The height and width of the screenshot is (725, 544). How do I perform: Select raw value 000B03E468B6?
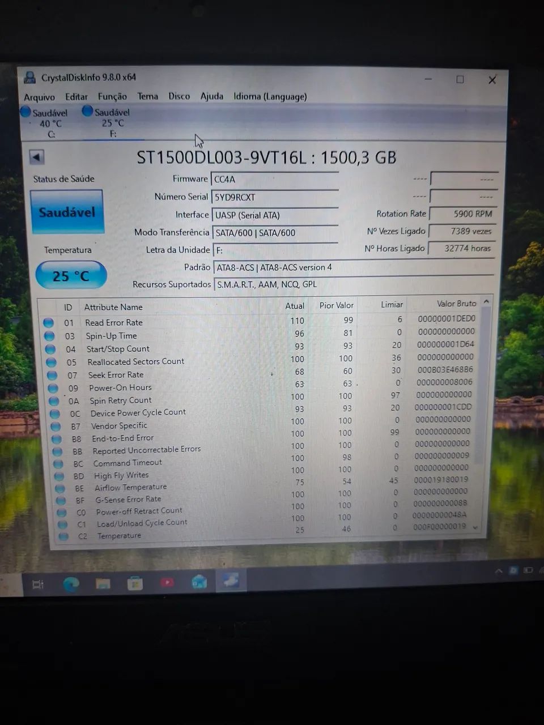click(x=445, y=369)
